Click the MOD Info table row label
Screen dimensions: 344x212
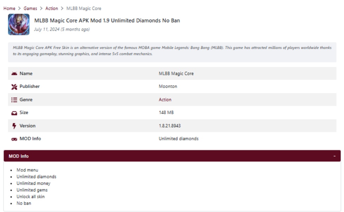click(30, 139)
